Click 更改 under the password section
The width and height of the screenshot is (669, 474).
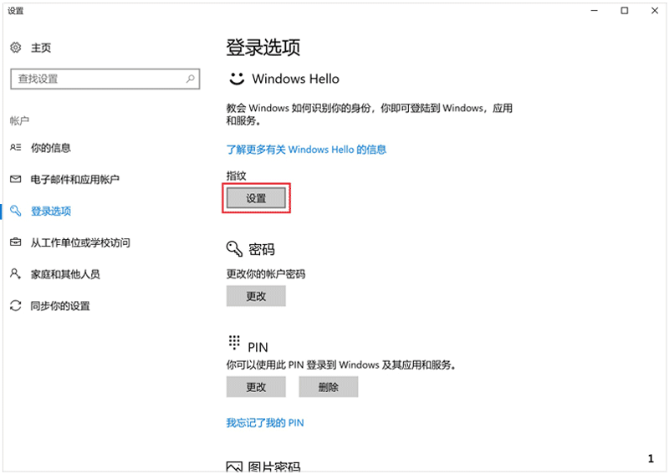click(x=256, y=296)
